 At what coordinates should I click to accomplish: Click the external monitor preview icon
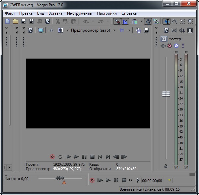click(40, 30)
